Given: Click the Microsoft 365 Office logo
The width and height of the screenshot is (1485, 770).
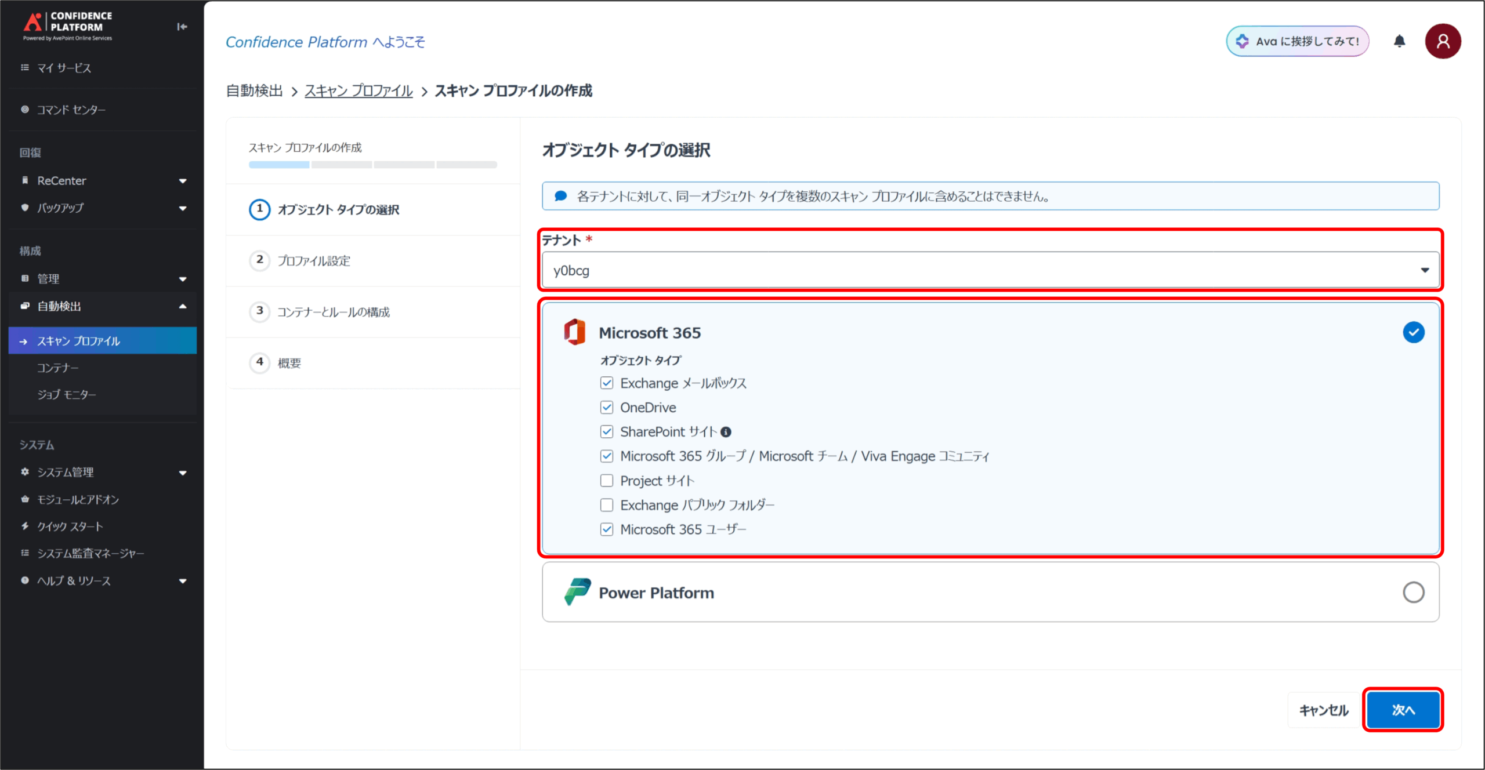Looking at the screenshot, I should click(x=574, y=332).
